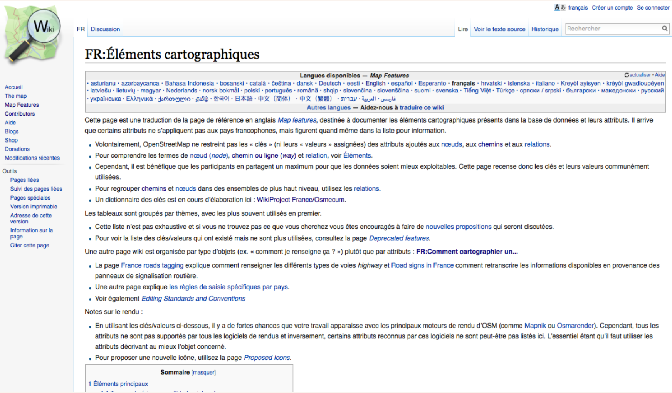Click Se connecter link
The height and width of the screenshot is (393, 672).
[653, 8]
